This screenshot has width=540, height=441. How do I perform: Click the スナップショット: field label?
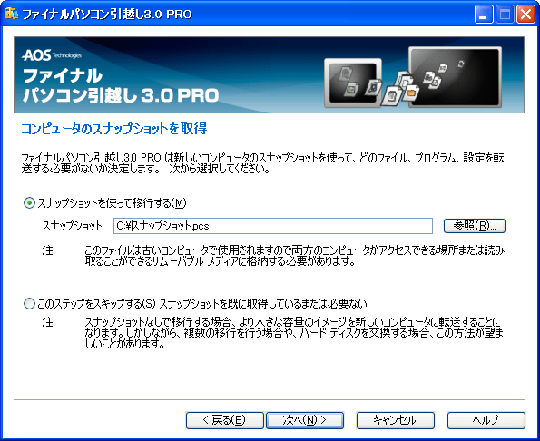(x=73, y=226)
